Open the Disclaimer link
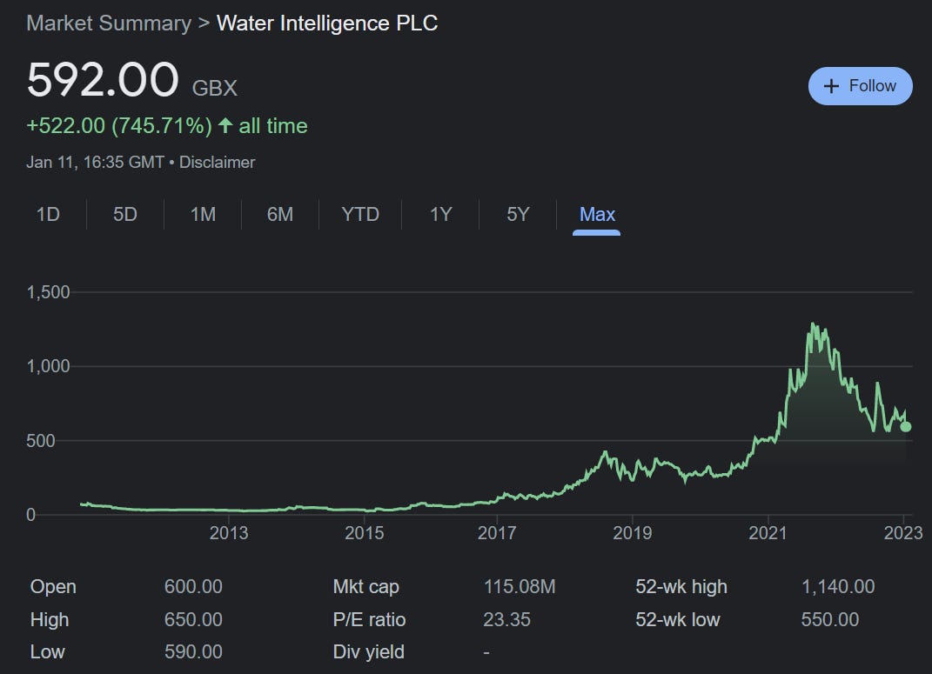Viewport: 932px width, 674px height. (217, 162)
